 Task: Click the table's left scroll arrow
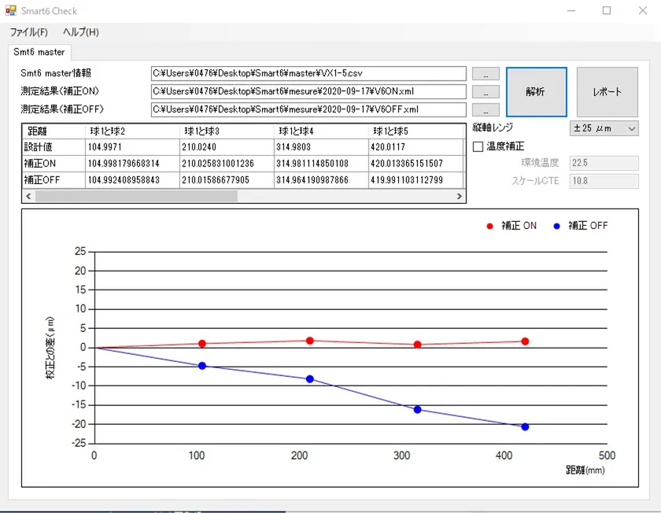28,196
